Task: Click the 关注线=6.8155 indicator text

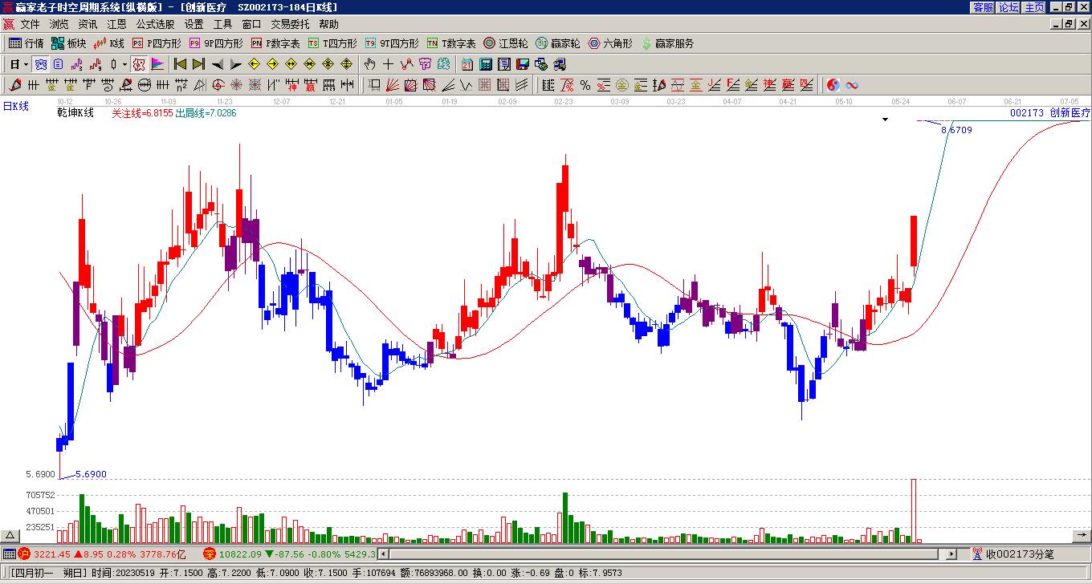Action: 142,113
